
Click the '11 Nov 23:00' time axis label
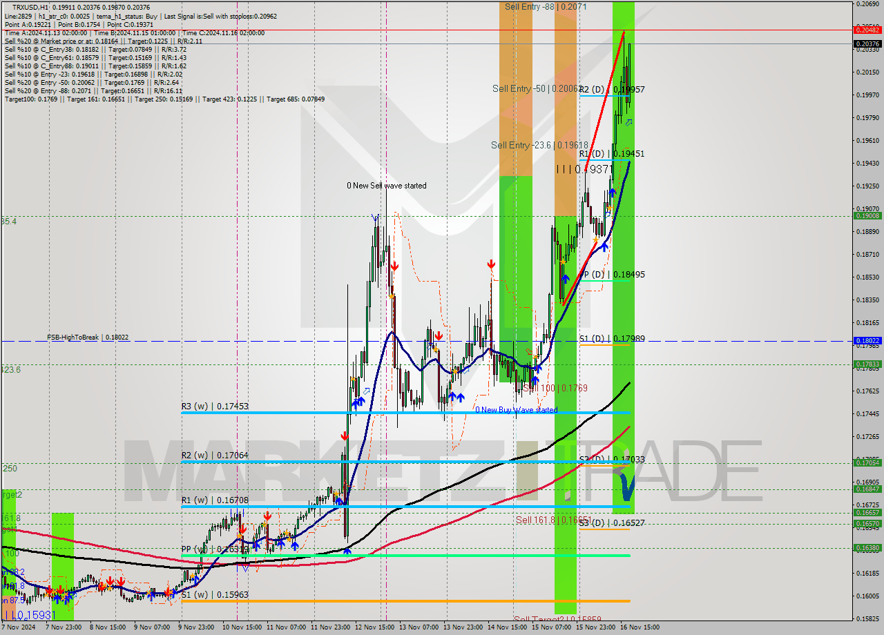pyautogui.click(x=330, y=628)
